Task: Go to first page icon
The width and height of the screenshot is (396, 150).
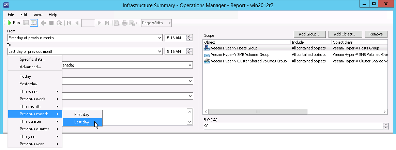Action: point(69,23)
